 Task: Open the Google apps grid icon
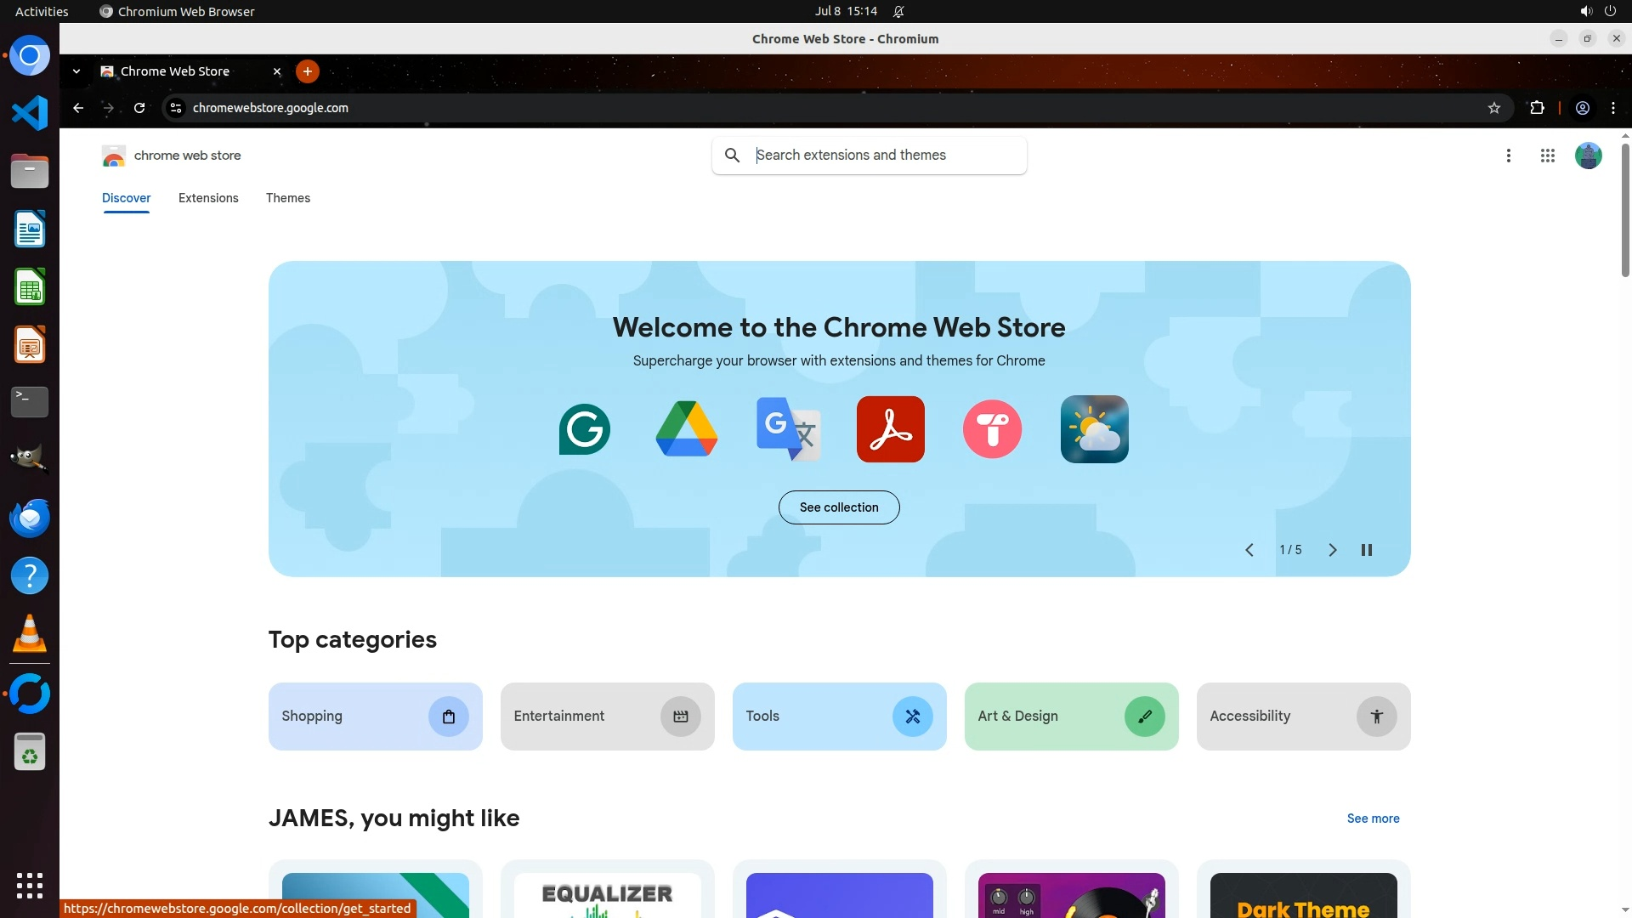point(1548,156)
